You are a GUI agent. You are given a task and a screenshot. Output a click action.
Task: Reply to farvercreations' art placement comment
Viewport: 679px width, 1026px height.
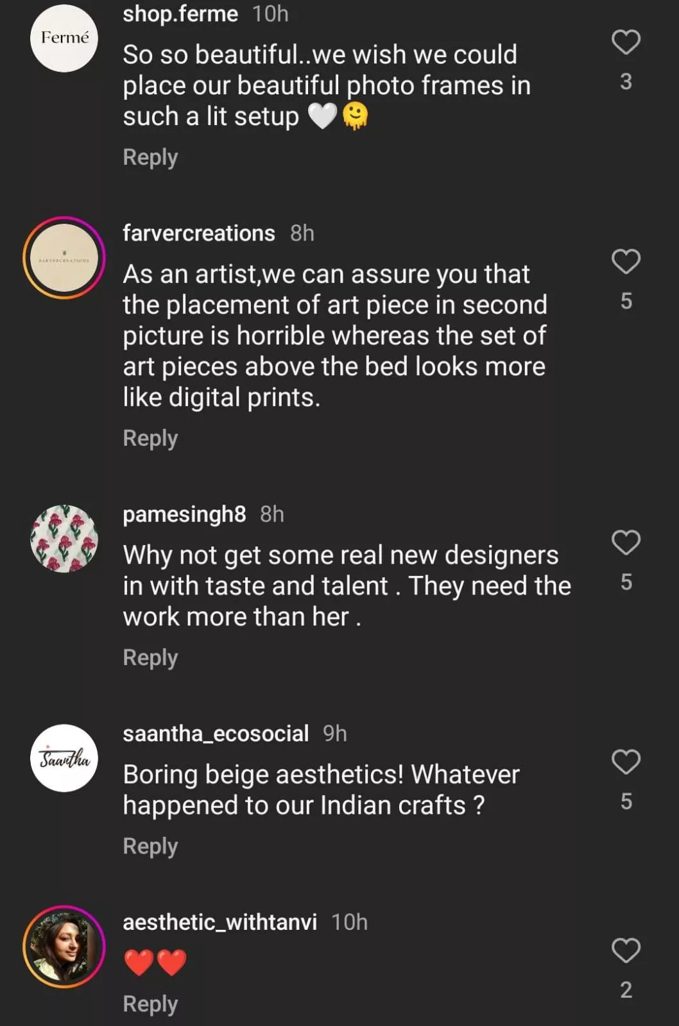point(150,438)
